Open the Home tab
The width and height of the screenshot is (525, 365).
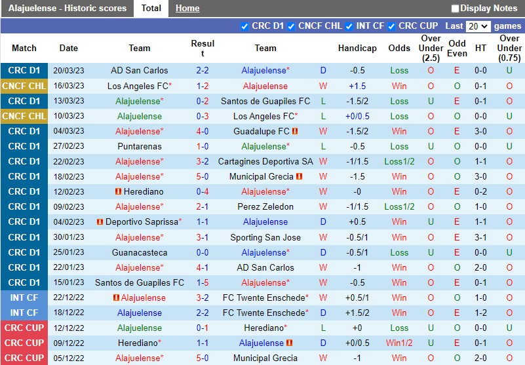click(187, 8)
